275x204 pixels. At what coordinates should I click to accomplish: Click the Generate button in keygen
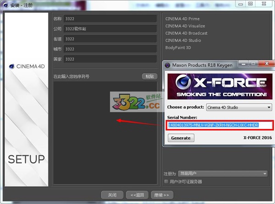[x=181, y=138]
